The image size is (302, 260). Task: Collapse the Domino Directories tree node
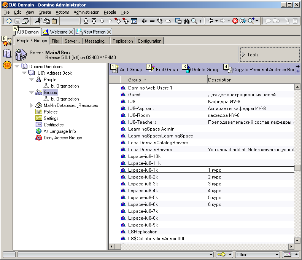(17, 67)
